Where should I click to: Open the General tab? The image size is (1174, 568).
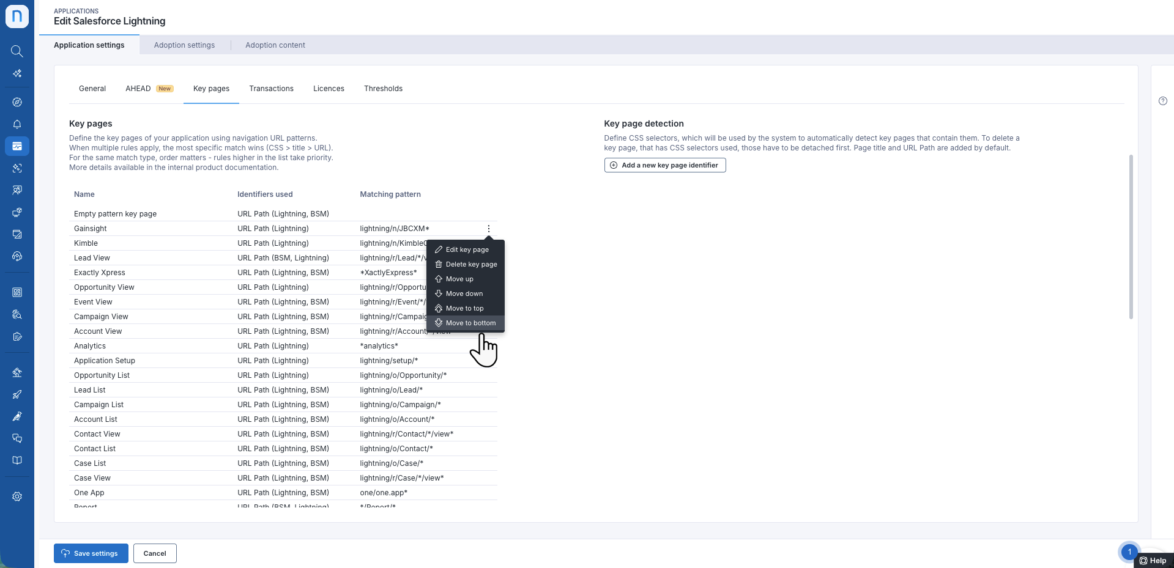(92, 89)
